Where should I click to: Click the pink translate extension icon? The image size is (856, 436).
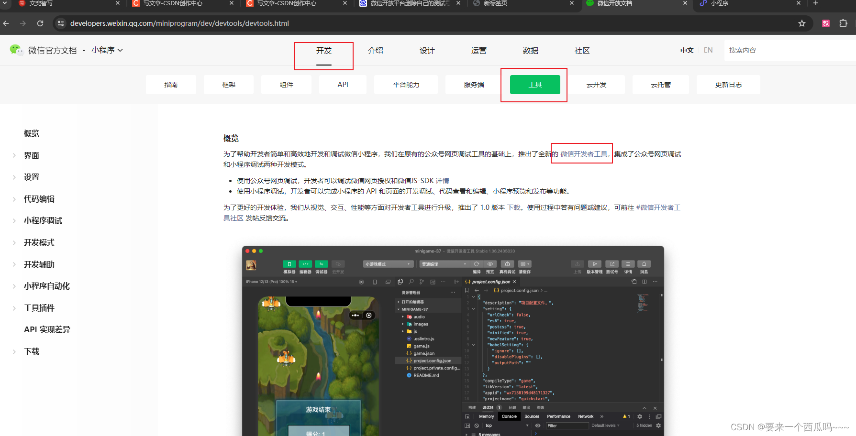point(826,23)
